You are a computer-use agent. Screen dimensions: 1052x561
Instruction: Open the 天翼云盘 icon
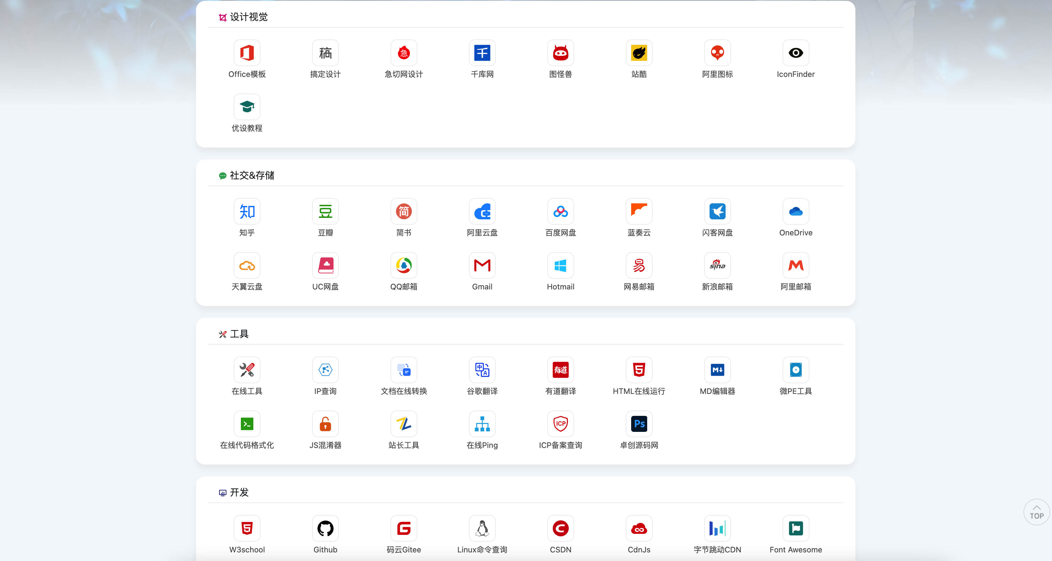pos(247,265)
